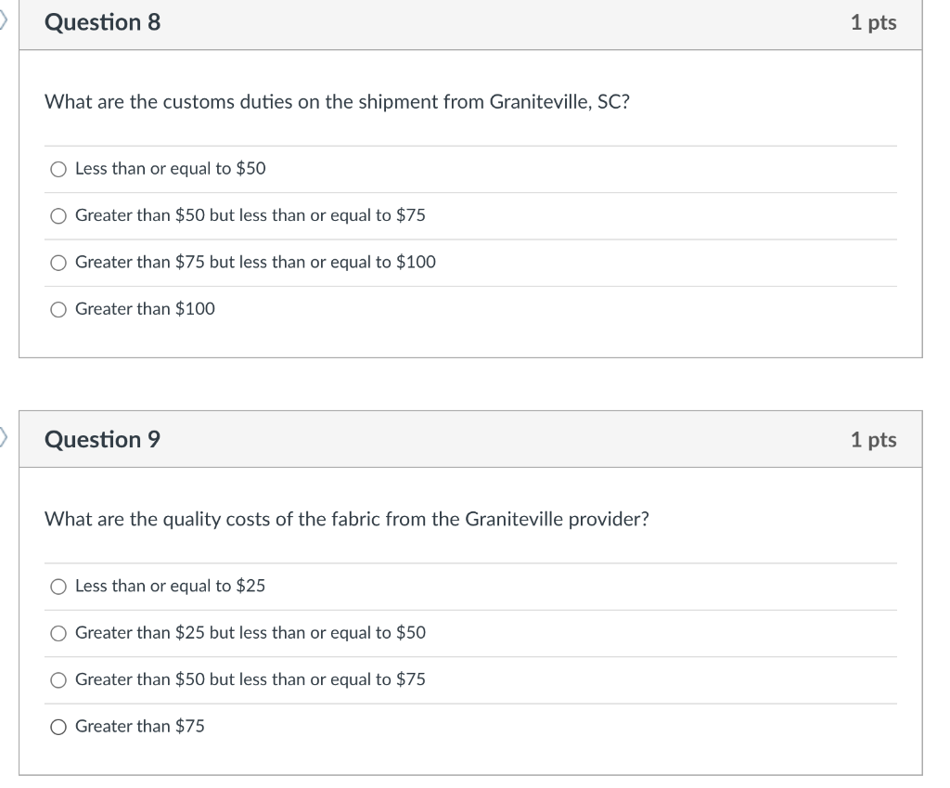Click the label text 'Less than or equal to $50'
The width and height of the screenshot is (950, 788).
coord(171,169)
